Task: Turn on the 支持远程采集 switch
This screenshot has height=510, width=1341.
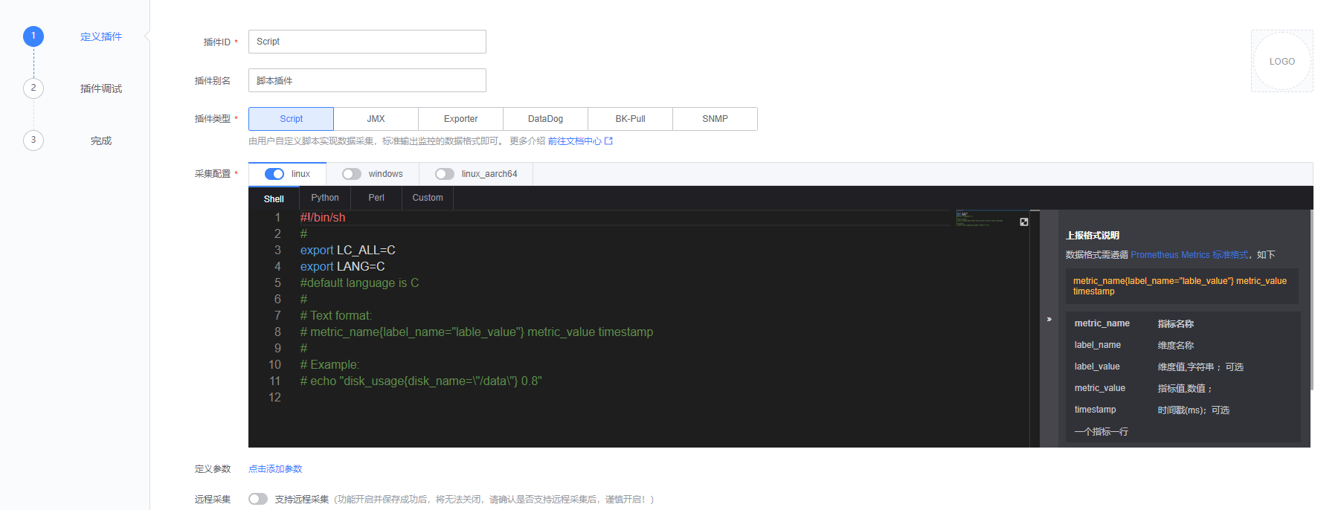Action: [x=258, y=499]
